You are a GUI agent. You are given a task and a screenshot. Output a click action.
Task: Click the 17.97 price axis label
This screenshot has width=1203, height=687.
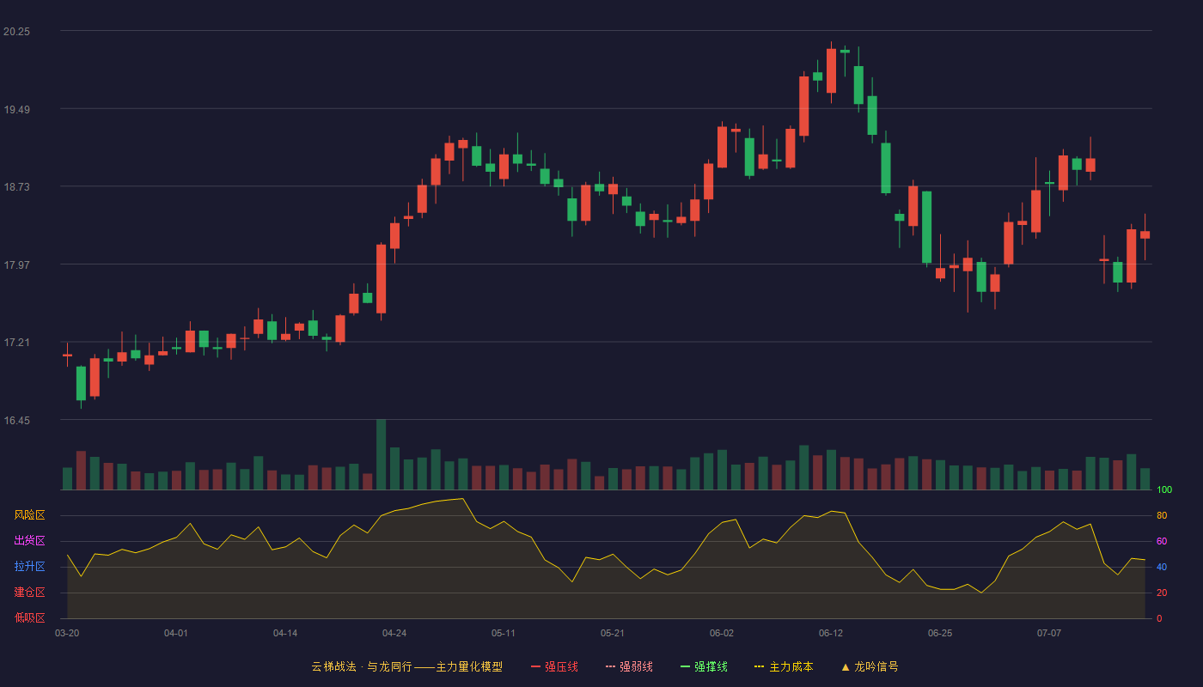16,265
